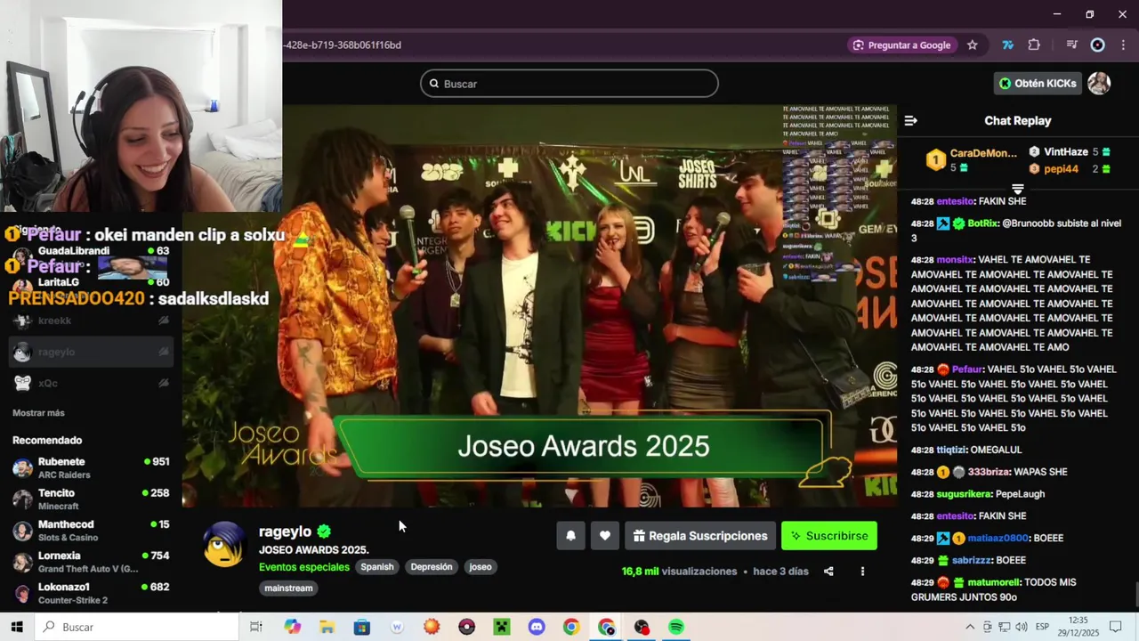
Task: Open the Chrome extensions puzzle icon
Action: [x=1034, y=45]
